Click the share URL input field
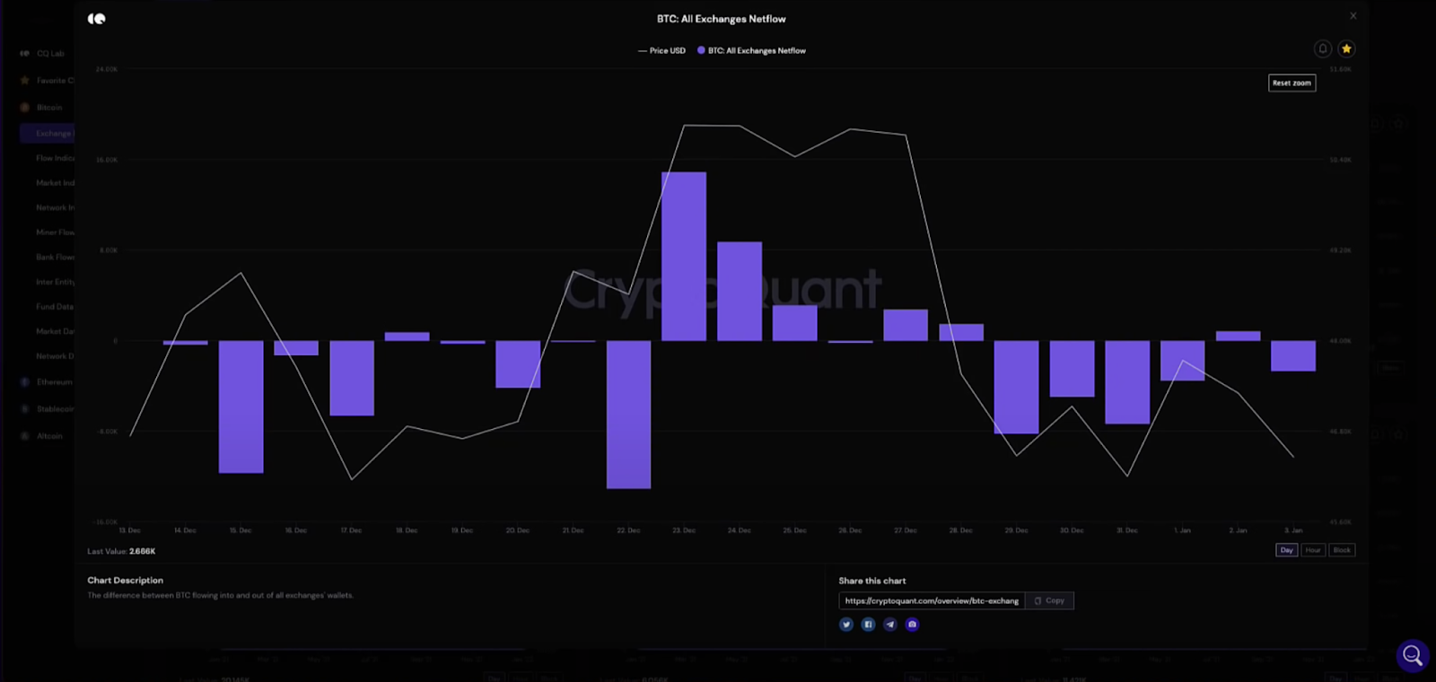The width and height of the screenshot is (1436, 682). pos(932,601)
